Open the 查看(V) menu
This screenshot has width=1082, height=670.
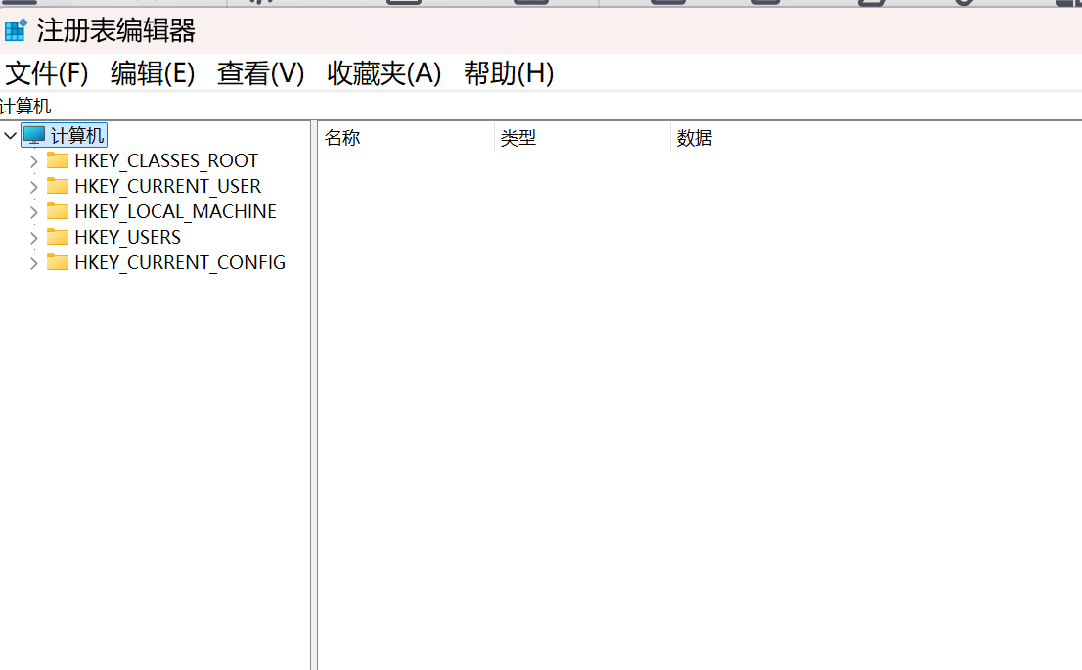[x=260, y=73]
